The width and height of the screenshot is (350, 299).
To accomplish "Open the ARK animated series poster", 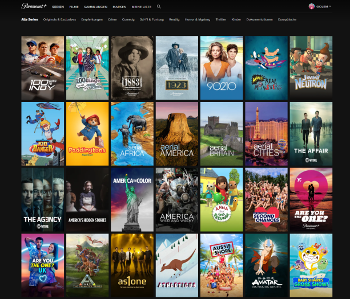I will (x=87, y=265).
